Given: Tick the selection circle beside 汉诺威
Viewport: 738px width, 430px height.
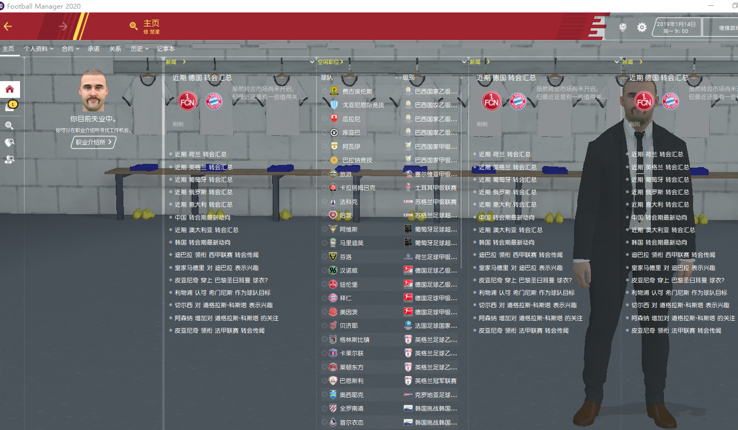Looking at the screenshot, I should pos(325,270).
